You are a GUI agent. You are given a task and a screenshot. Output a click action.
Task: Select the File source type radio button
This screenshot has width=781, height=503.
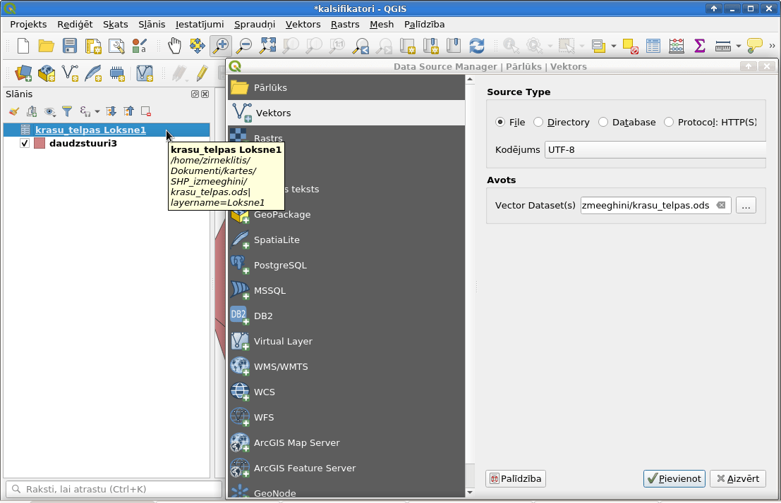(500, 122)
